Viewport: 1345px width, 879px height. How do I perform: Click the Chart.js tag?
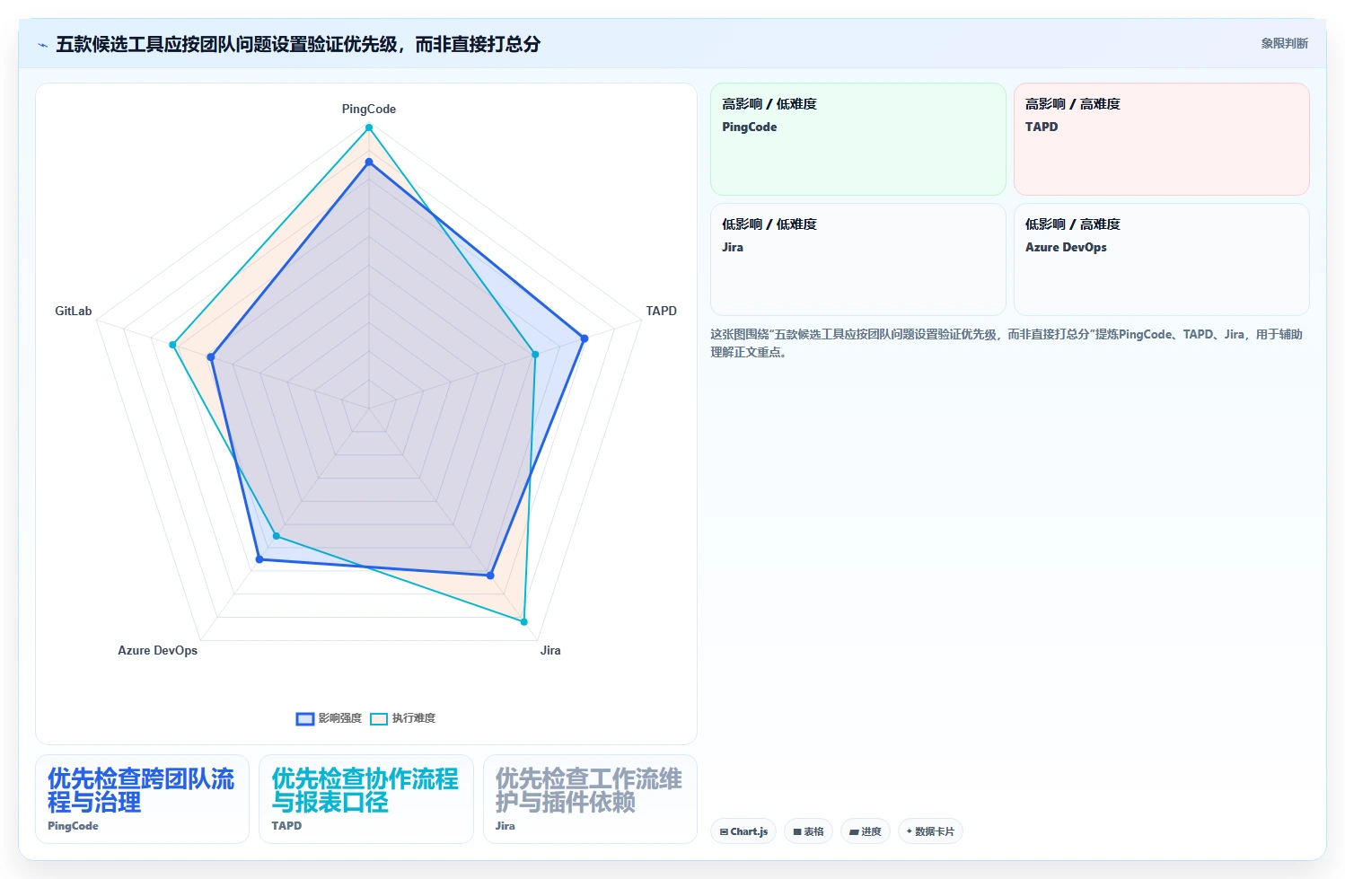coord(743,831)
